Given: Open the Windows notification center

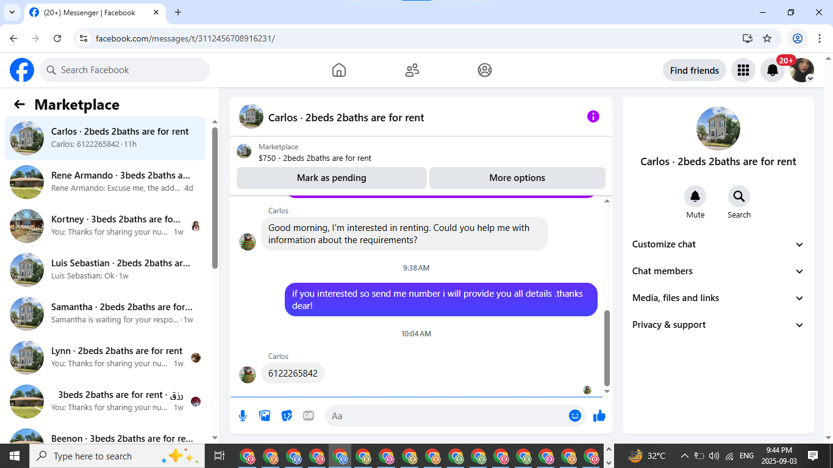Looking at the screenshot, I should tap(813, 456).
